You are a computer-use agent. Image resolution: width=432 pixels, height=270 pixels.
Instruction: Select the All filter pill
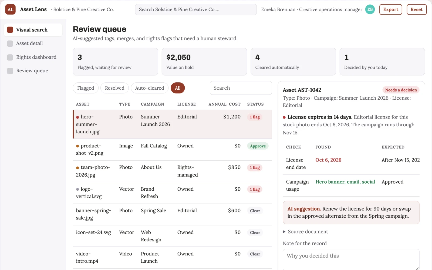coord(178,88)
